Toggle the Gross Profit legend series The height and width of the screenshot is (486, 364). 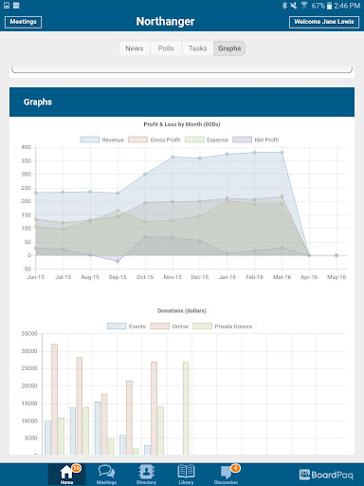pyautogui.click(x=155, y=140)
